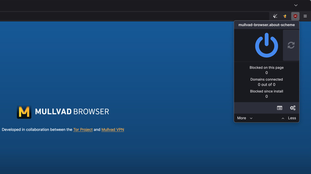Click the address bar field

coord(134,16)
